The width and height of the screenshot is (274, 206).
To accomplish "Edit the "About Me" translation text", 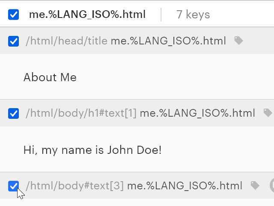I will [50, 77].
